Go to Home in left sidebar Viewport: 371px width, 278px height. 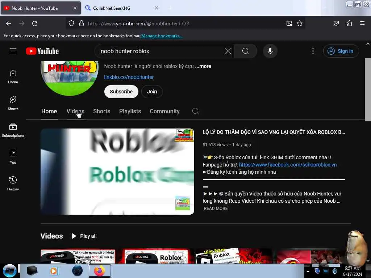13,77
